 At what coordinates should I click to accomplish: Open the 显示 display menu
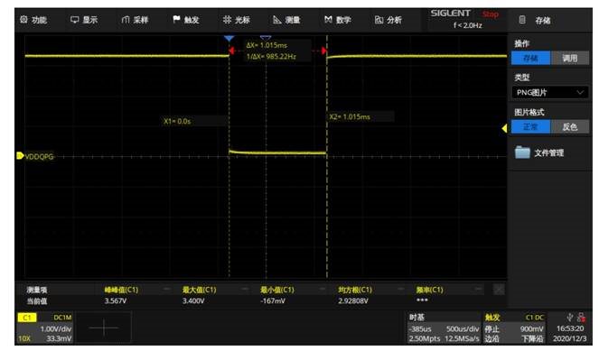tap(74, 19)
